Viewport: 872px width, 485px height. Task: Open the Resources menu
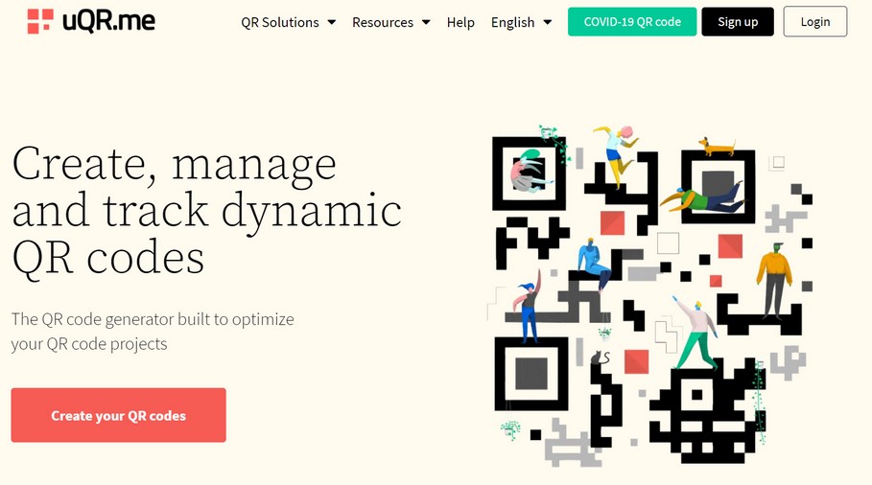point(382,22)
